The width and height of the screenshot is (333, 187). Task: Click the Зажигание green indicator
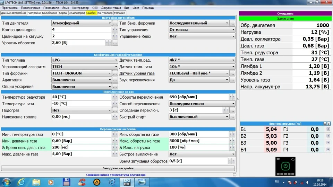[x=285, y=19]
